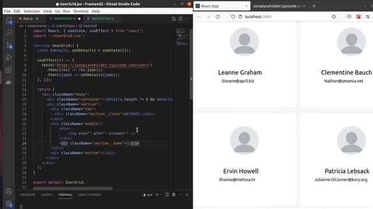Bookmark this page with the star icon
The height and width of the screenshot is (209, 373).
pos(334,17)
